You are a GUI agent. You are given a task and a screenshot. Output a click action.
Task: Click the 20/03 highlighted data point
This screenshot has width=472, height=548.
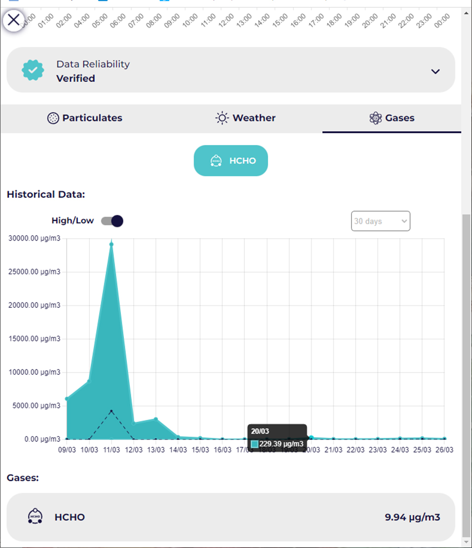[311, 438]
